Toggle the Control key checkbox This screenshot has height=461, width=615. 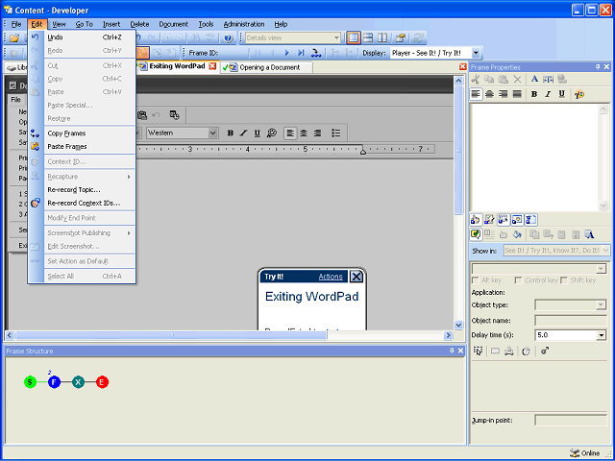click(x=519, y=280)
